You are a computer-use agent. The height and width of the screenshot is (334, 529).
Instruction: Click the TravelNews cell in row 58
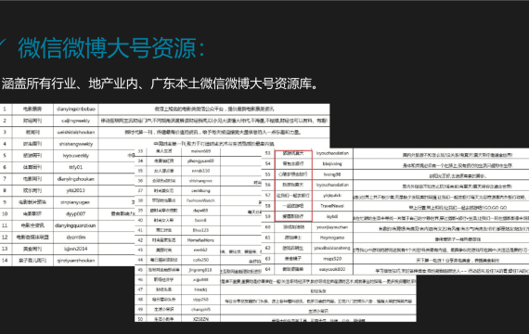332,206
